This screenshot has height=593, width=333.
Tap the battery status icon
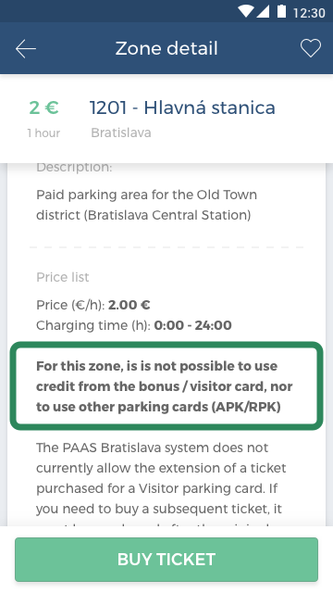point(281,11)
